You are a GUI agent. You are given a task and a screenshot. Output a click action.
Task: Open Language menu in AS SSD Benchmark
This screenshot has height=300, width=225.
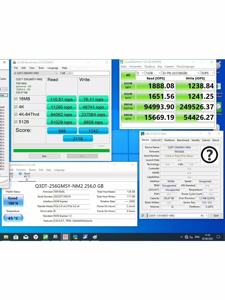(53, 68)
